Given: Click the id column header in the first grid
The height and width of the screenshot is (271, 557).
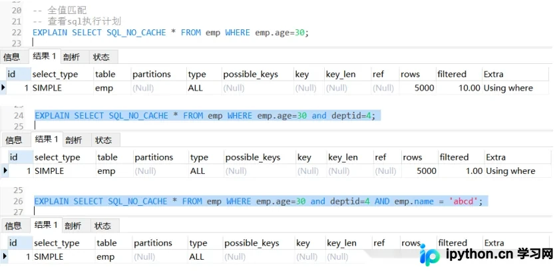Looking at the screenshot, I should pyautogui.click(x=19, y=74).
